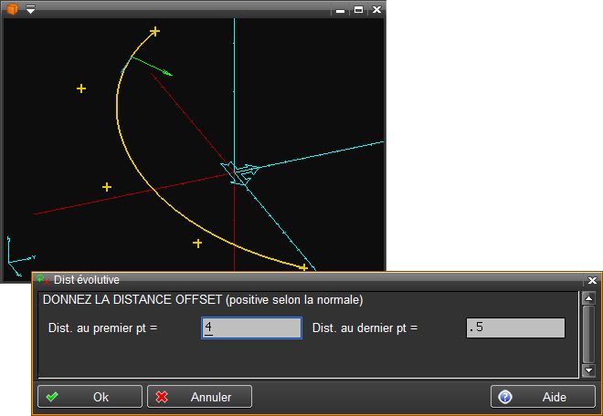603x416 pixels.
Task: Click the axis triad in viewport corner
Action: [x=16, y=256]
